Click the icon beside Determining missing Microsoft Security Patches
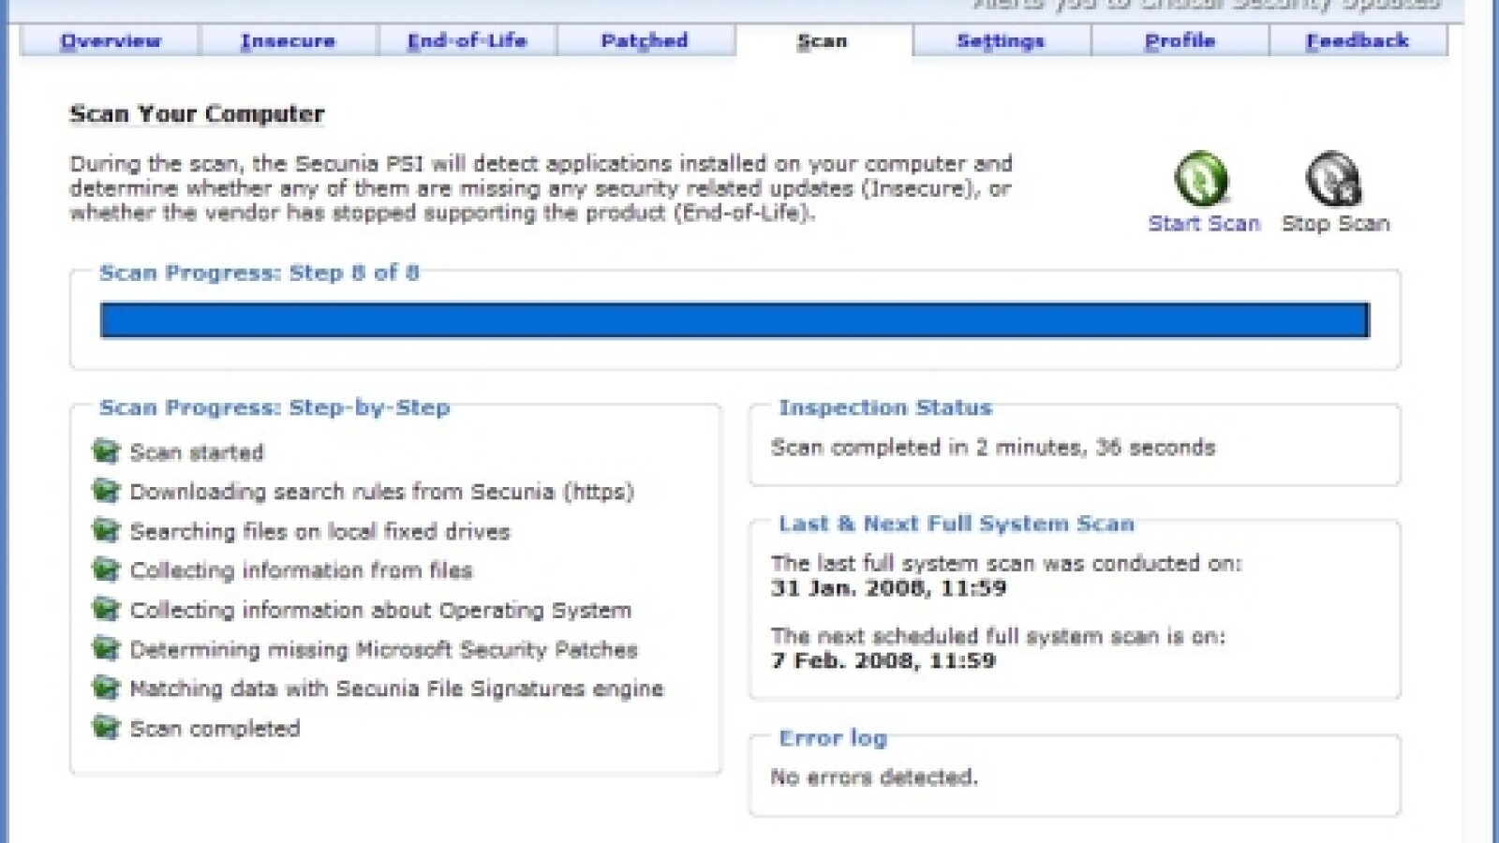The height and width of the screenshot is (843, 1499). click(x=106, y=648)
